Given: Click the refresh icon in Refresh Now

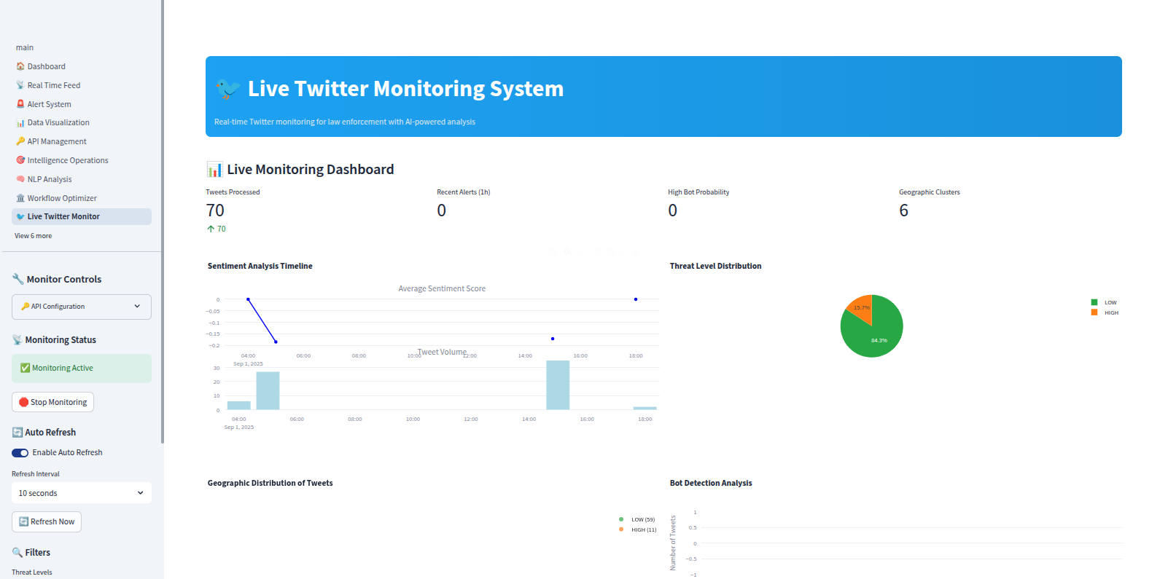Looking at the screenshot, I should click(23, 521).
